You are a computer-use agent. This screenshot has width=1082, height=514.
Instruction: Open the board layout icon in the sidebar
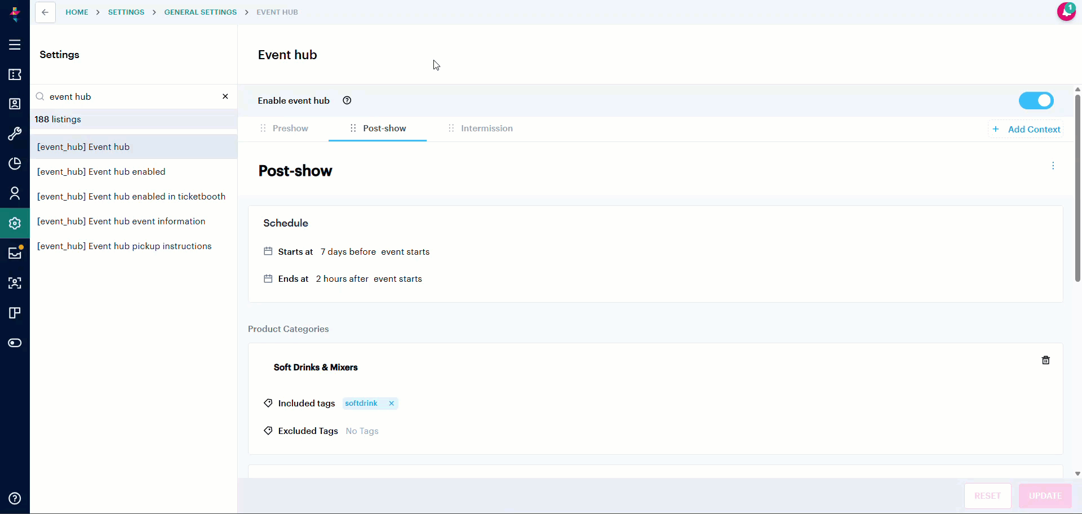tap(15, 313)
